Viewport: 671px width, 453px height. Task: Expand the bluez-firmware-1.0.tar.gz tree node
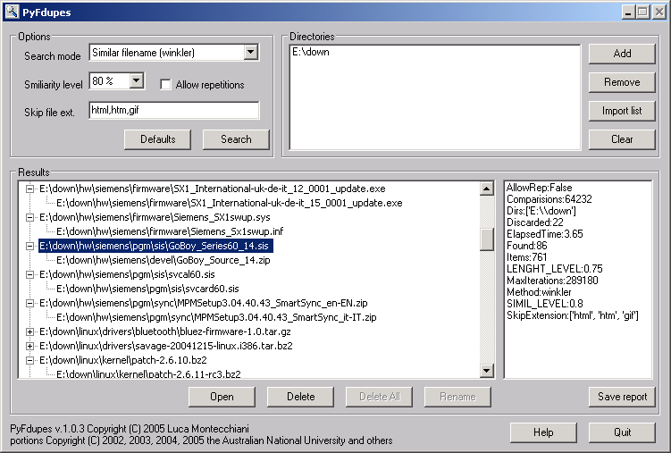click(29, 331)
